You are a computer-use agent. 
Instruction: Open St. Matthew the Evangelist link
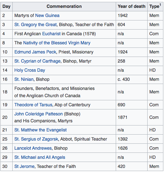point(40,130)
